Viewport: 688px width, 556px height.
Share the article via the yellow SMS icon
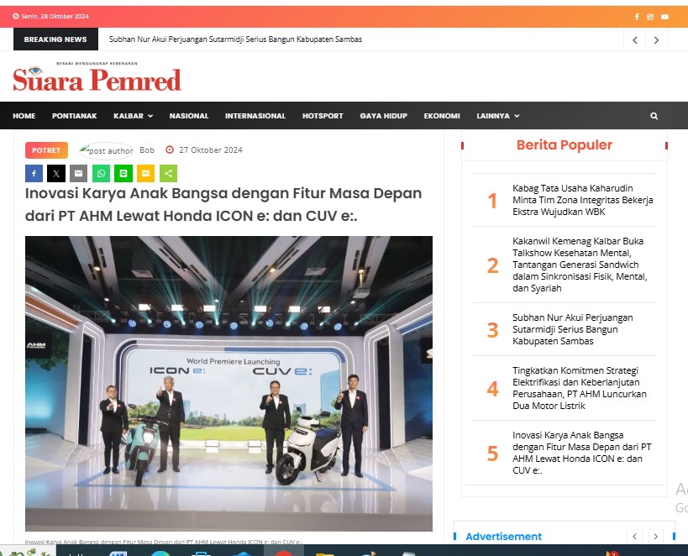[145, 173]
